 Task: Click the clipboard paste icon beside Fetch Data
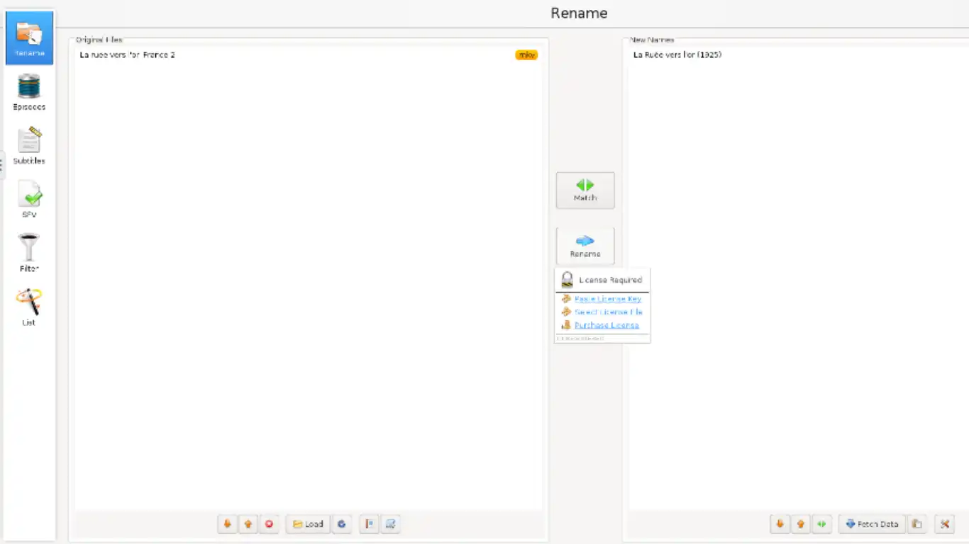(917, 524)
